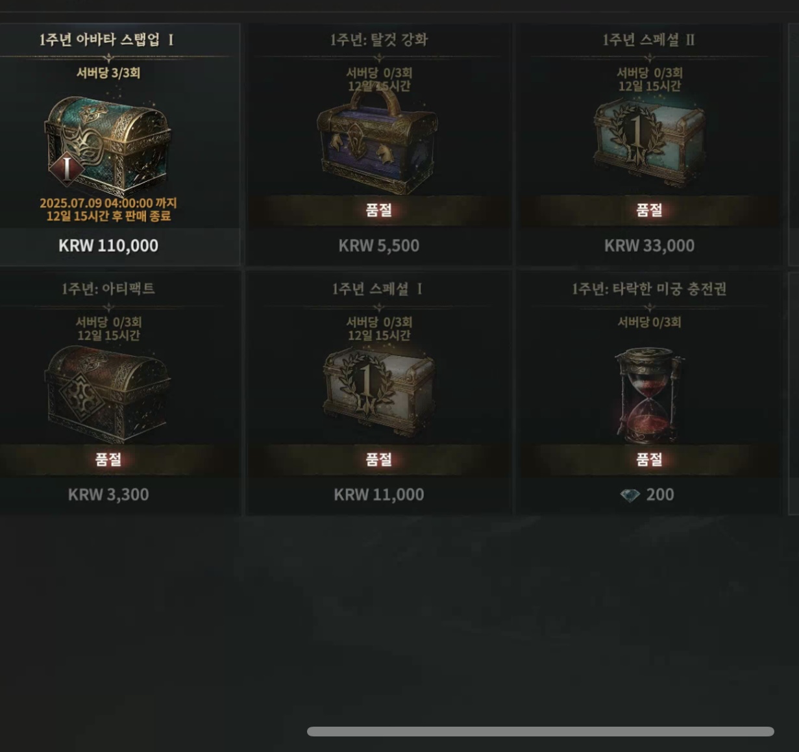Buy the pack priced KRW 110,000
The image size is (799, 752).
pyautogui.click(x=108, y=246)
